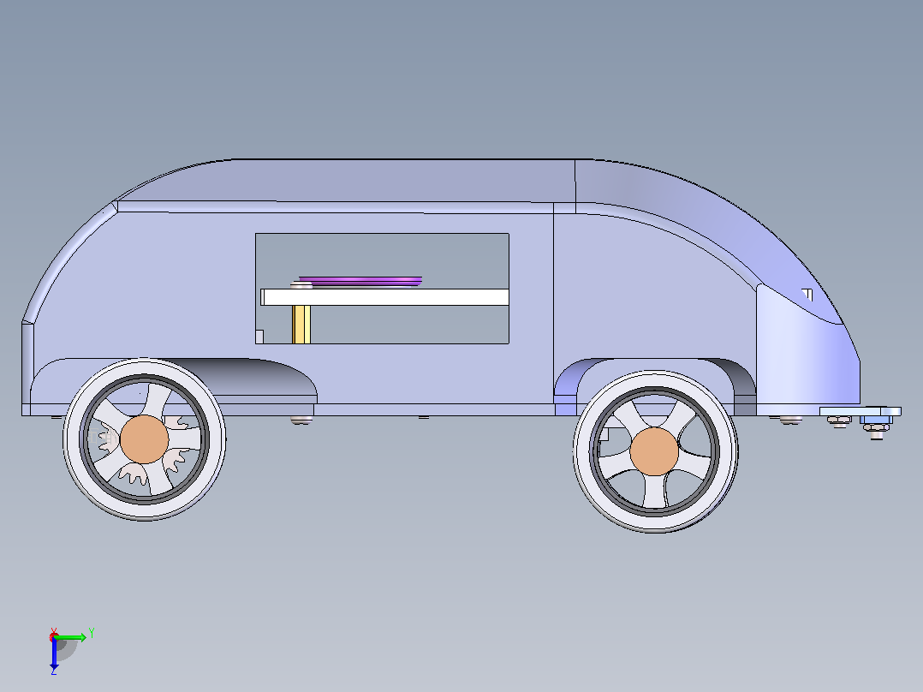Pick the purple disc inside the side window

pyautogui.click(x=360, y=281)
